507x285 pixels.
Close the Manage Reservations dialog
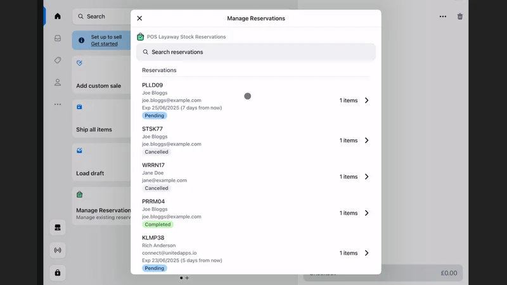[x=139, y=18]
